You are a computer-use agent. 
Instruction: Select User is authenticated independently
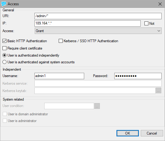4,55
